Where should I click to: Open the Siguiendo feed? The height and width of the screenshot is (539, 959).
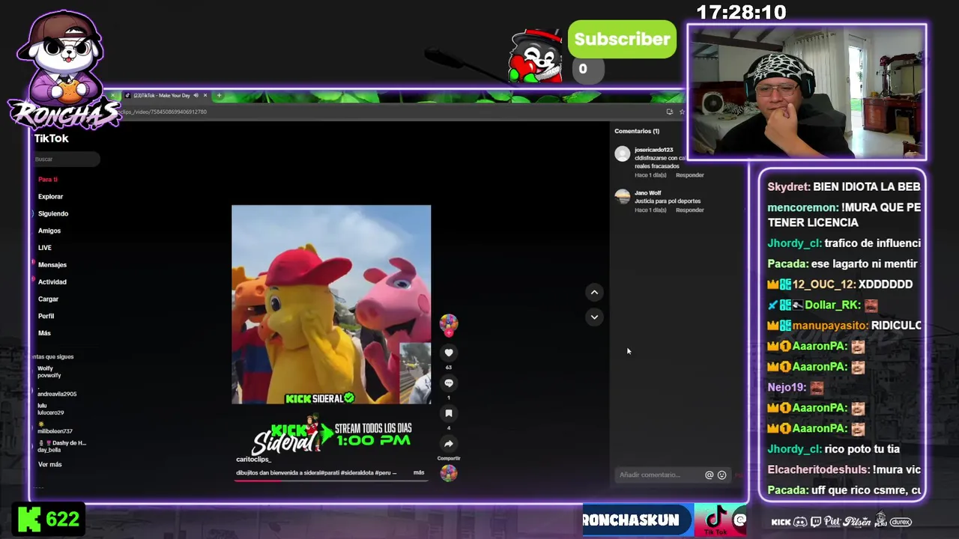click(52, 214)
